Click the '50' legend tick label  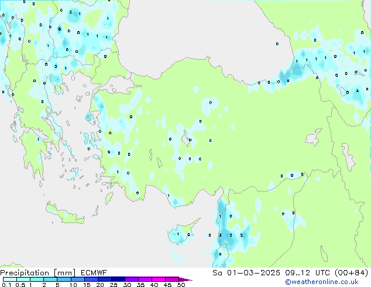181,285
